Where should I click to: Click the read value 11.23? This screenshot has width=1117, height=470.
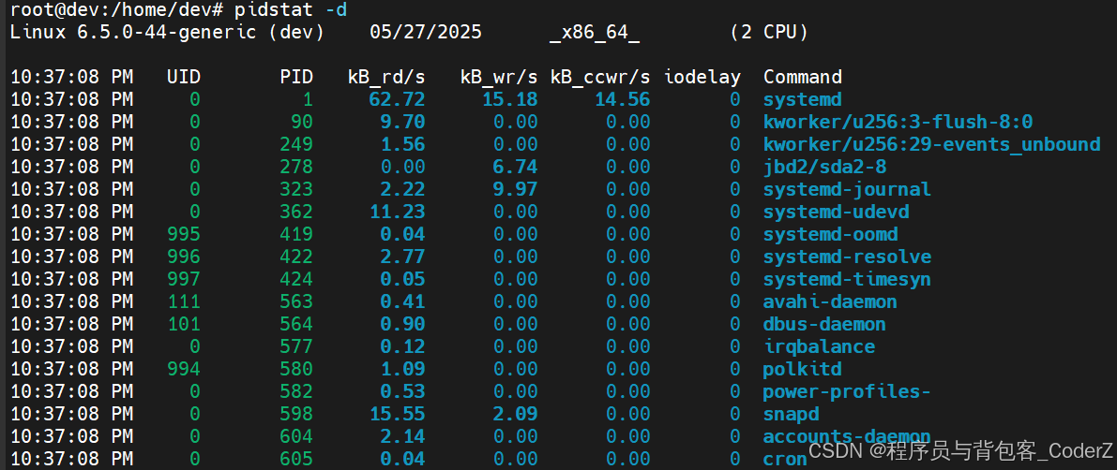398,212
